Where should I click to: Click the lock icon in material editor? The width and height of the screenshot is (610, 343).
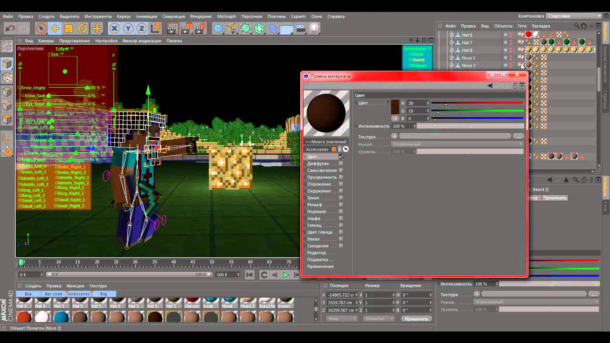tap(515, 86)
